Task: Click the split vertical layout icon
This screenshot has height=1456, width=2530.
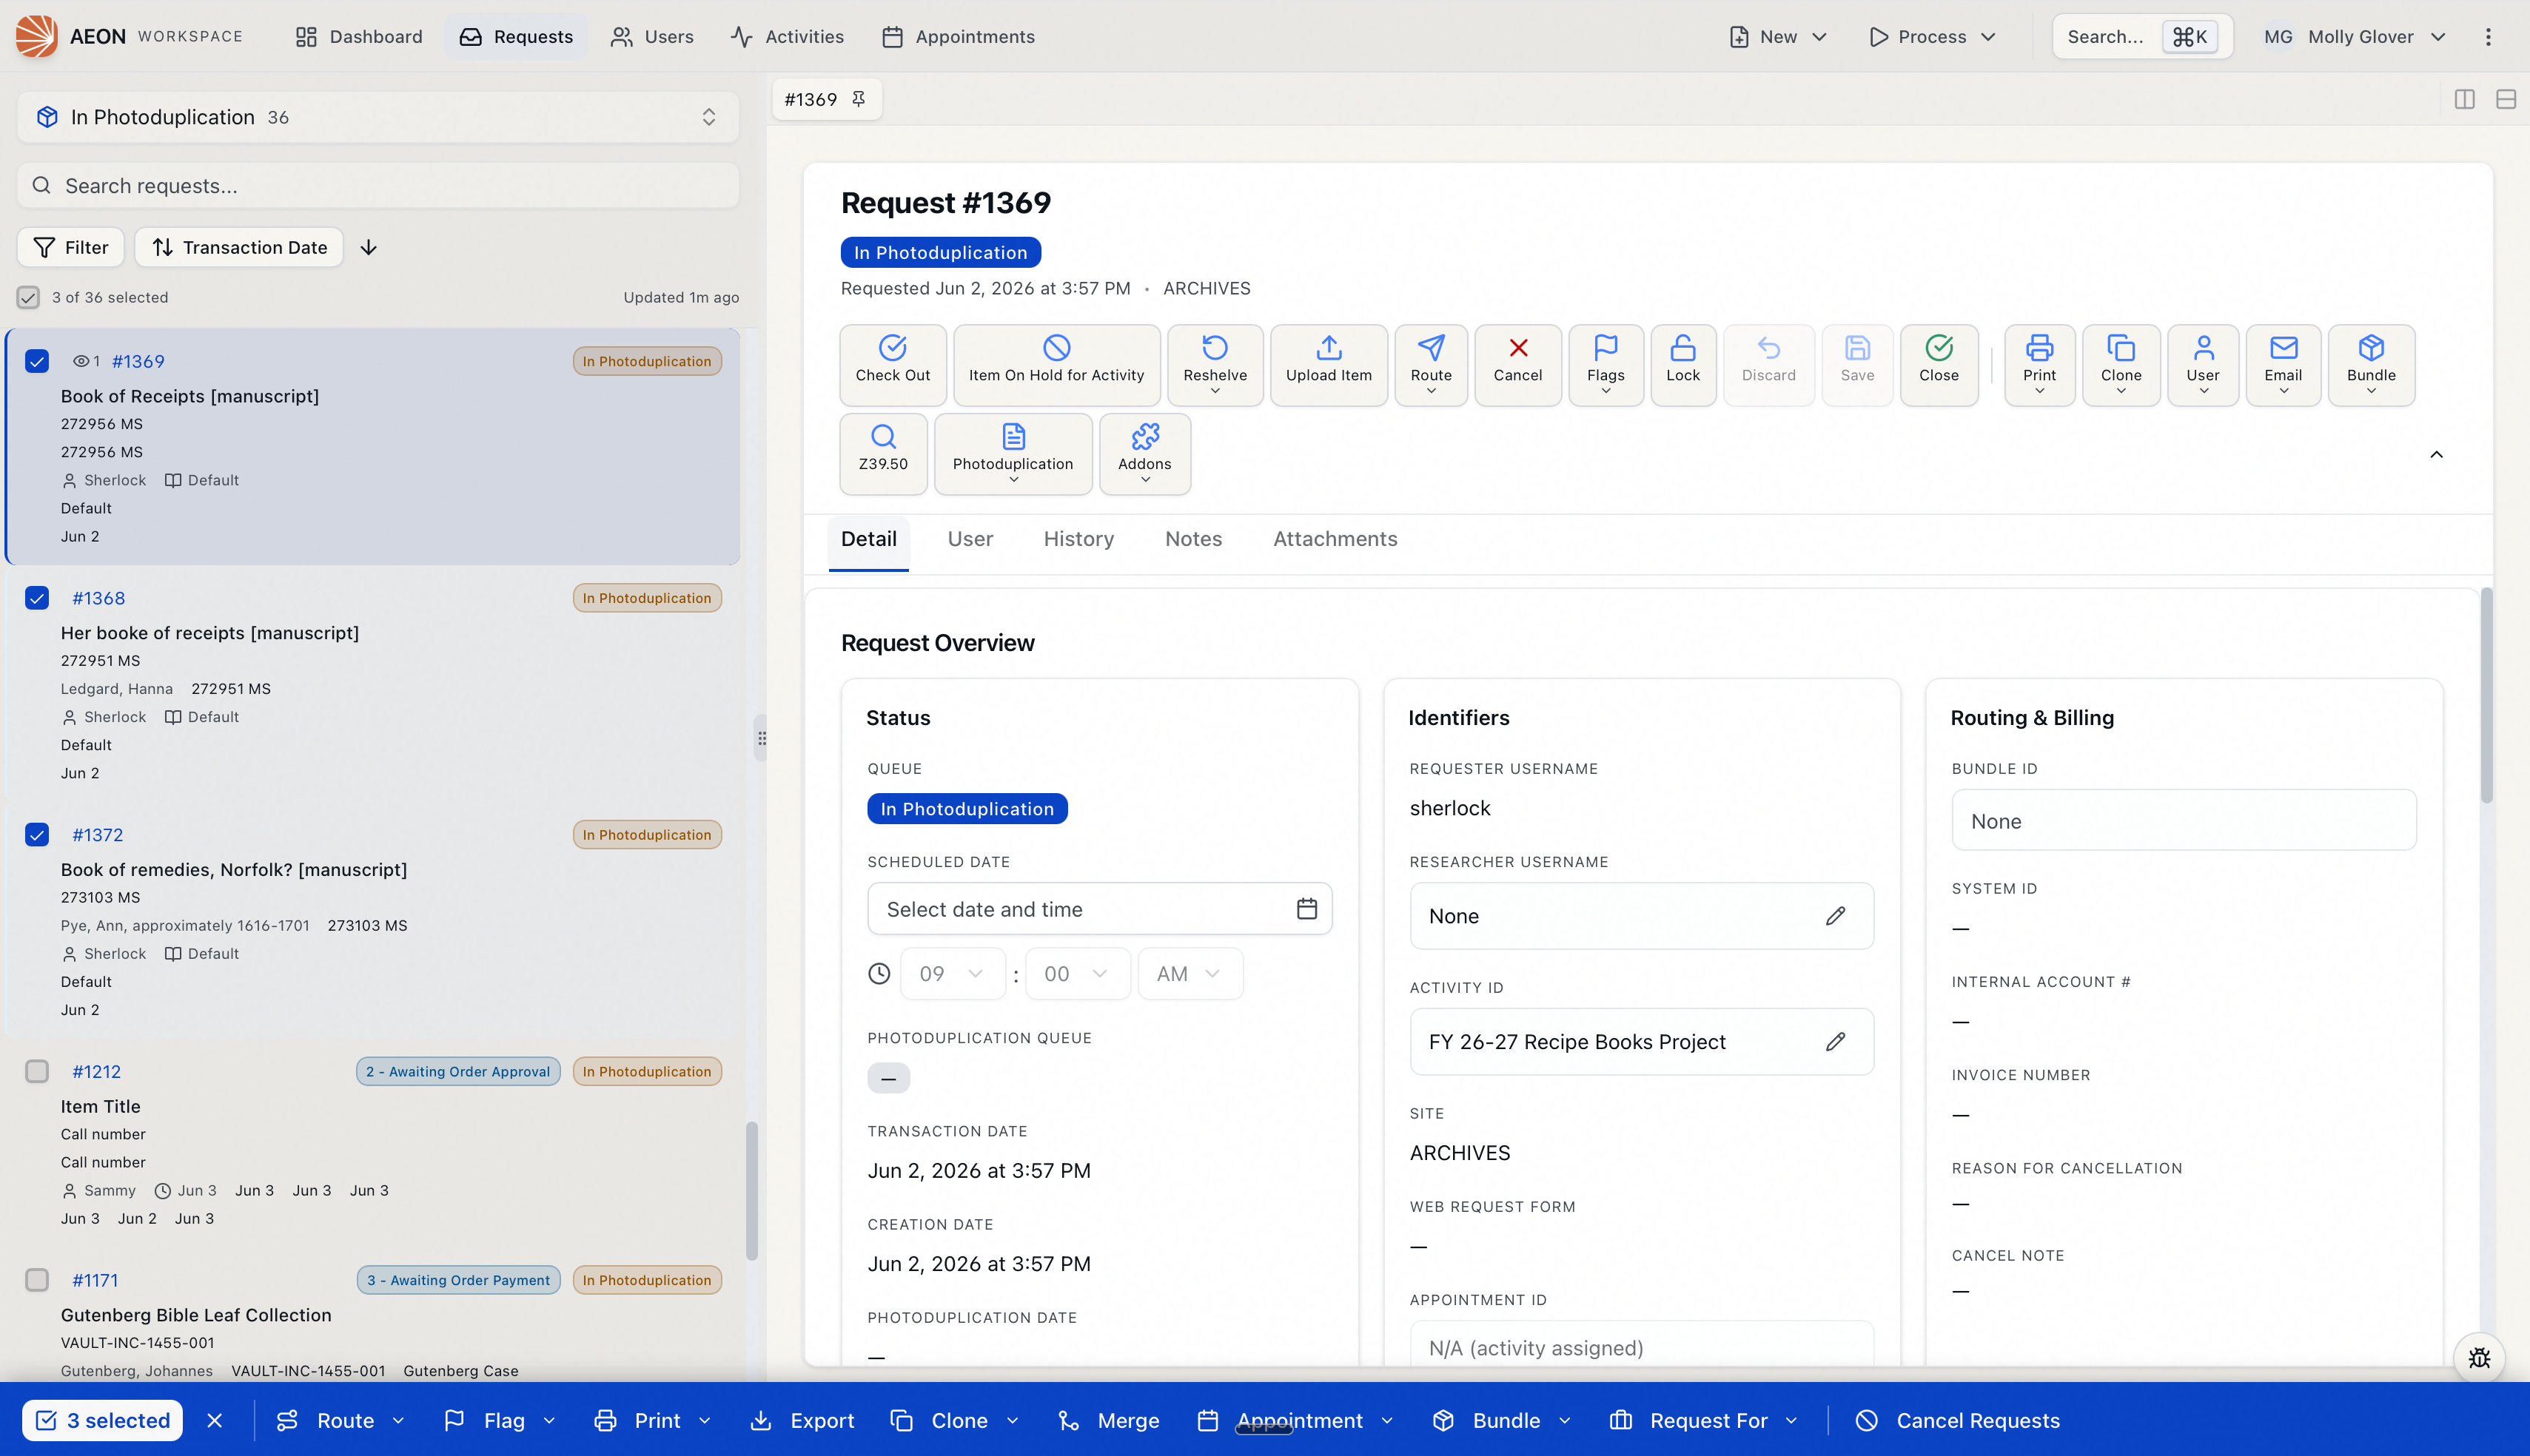Action: (x=2464, y=99)
